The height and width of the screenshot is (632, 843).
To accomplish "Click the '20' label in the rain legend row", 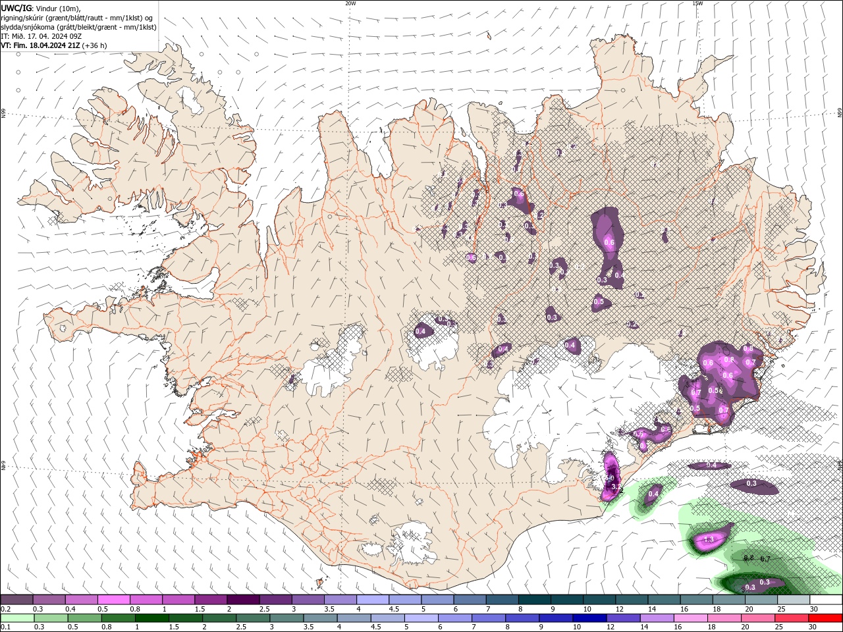I will pos(746,627).
